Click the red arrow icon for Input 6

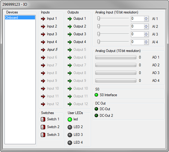click(43, 58)
